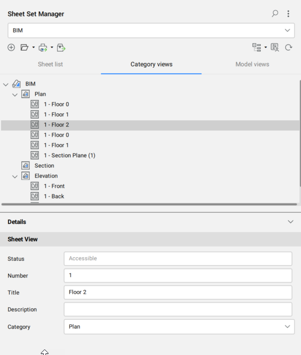
Task: Click the Title input field
Action: 178,292
